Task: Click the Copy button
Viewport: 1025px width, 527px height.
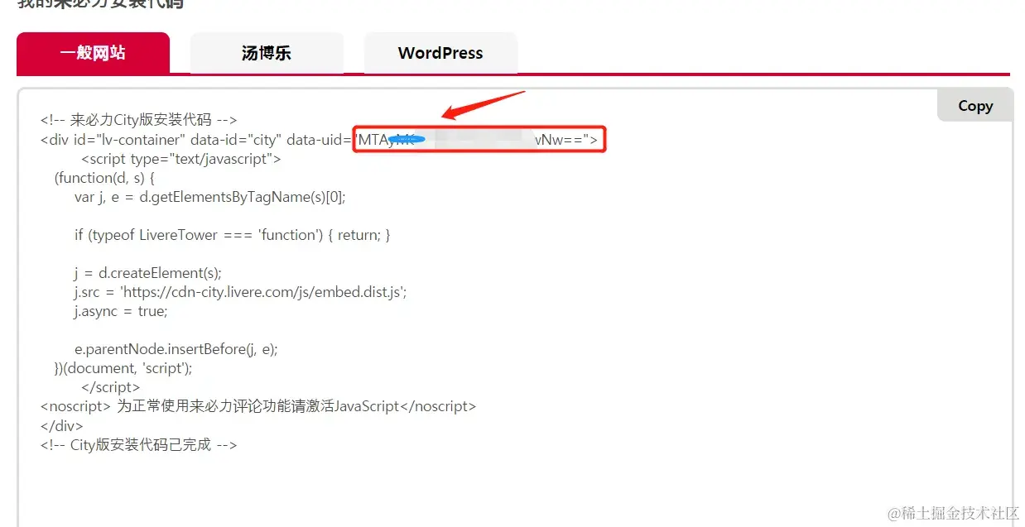Action: point(974,106)
